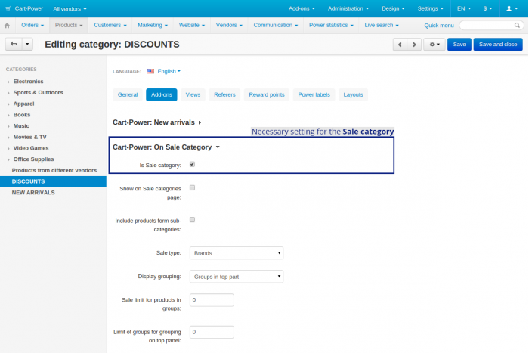Open the Orders menu
This screenshot has width=529, height=353.
tap(32, 25)
